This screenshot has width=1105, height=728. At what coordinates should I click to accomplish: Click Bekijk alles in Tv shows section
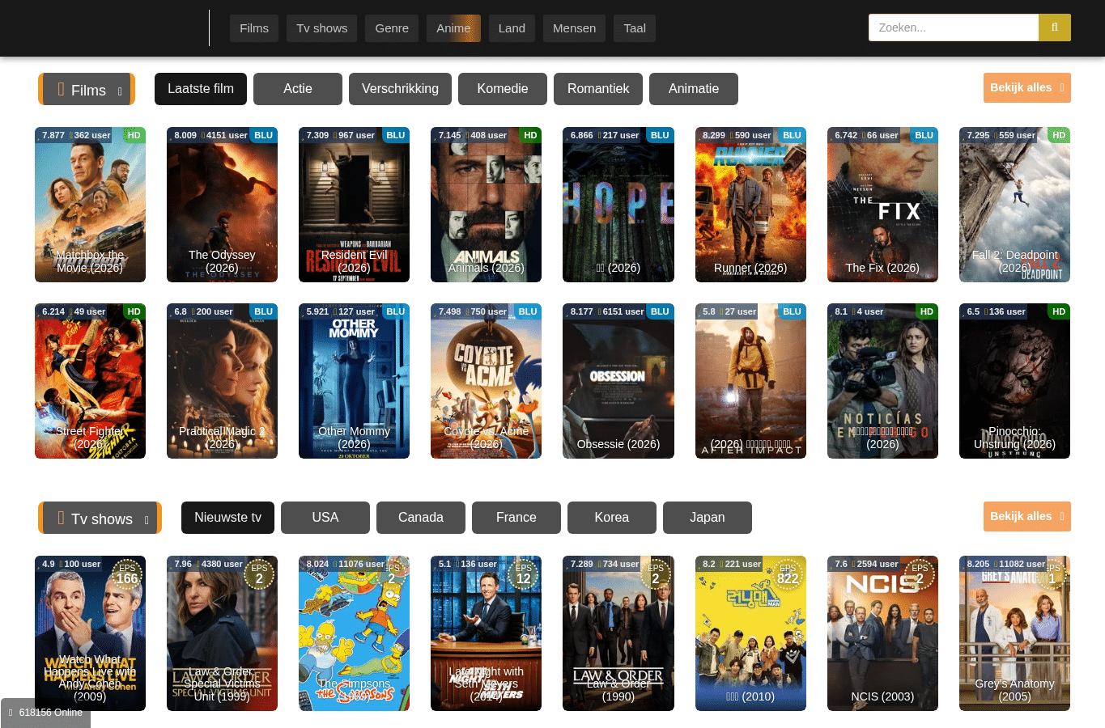pos(1027,516)
